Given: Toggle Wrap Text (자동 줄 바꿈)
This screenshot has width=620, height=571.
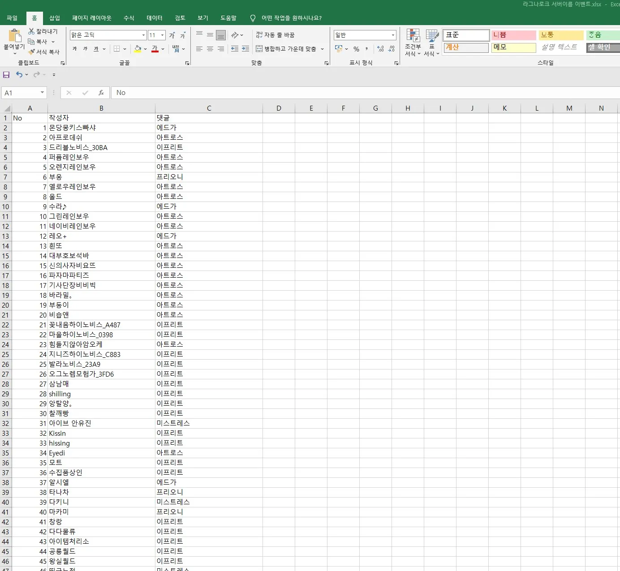Looking at the screenshot, I should (275, 35).
